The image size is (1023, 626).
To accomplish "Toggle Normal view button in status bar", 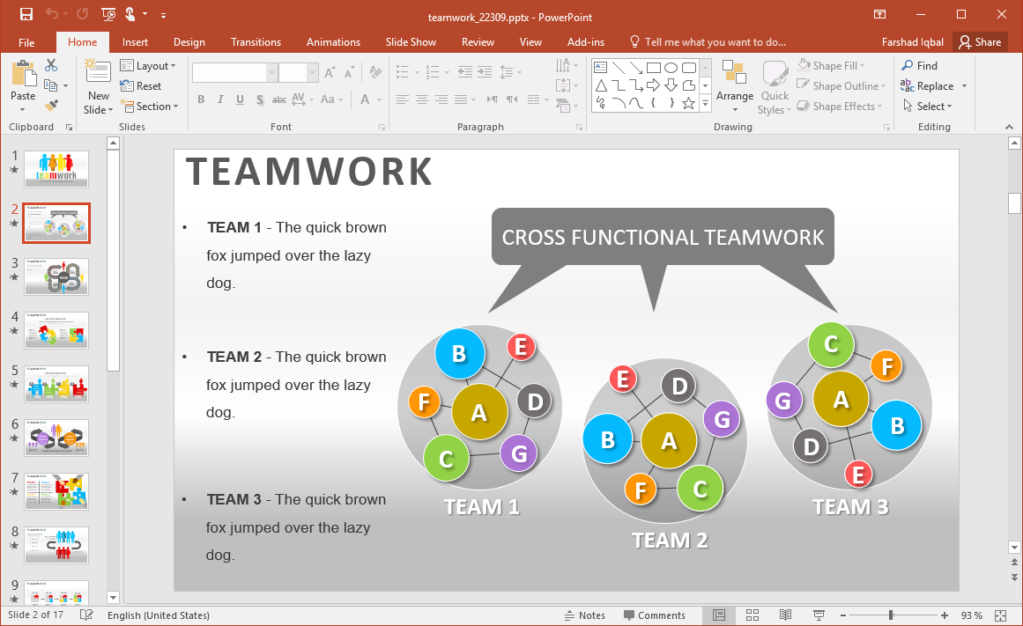I will pyautogui.click(x=719, y=615).
